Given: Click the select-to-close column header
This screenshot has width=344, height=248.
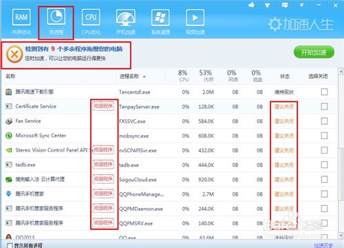Looking at the screenshot, I should pyautogui.click(x=318, y=76).
